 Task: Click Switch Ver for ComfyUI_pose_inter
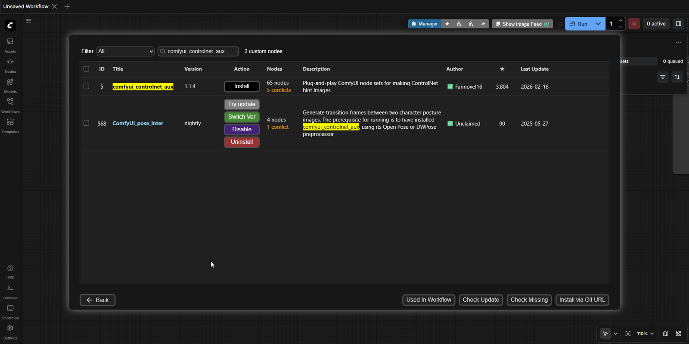pyautogui.click(x=242, y=117)
